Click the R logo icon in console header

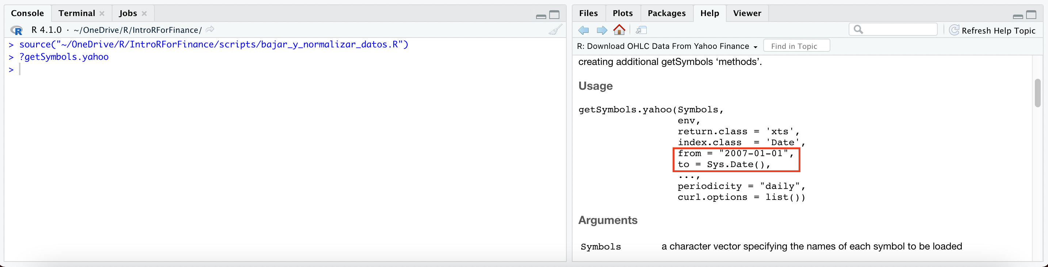[17, 31]
